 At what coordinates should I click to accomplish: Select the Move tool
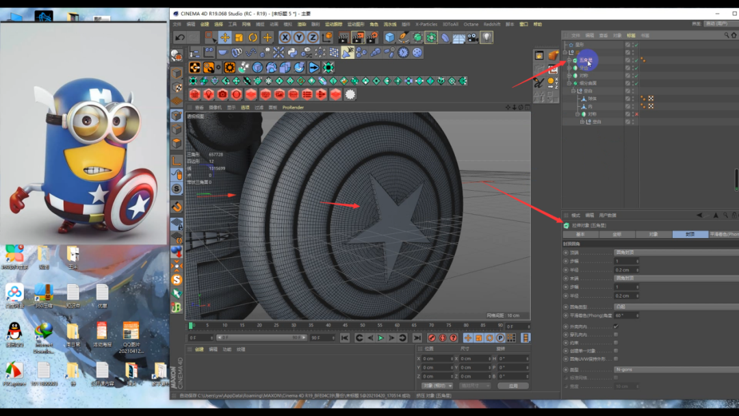click(225, 37)
